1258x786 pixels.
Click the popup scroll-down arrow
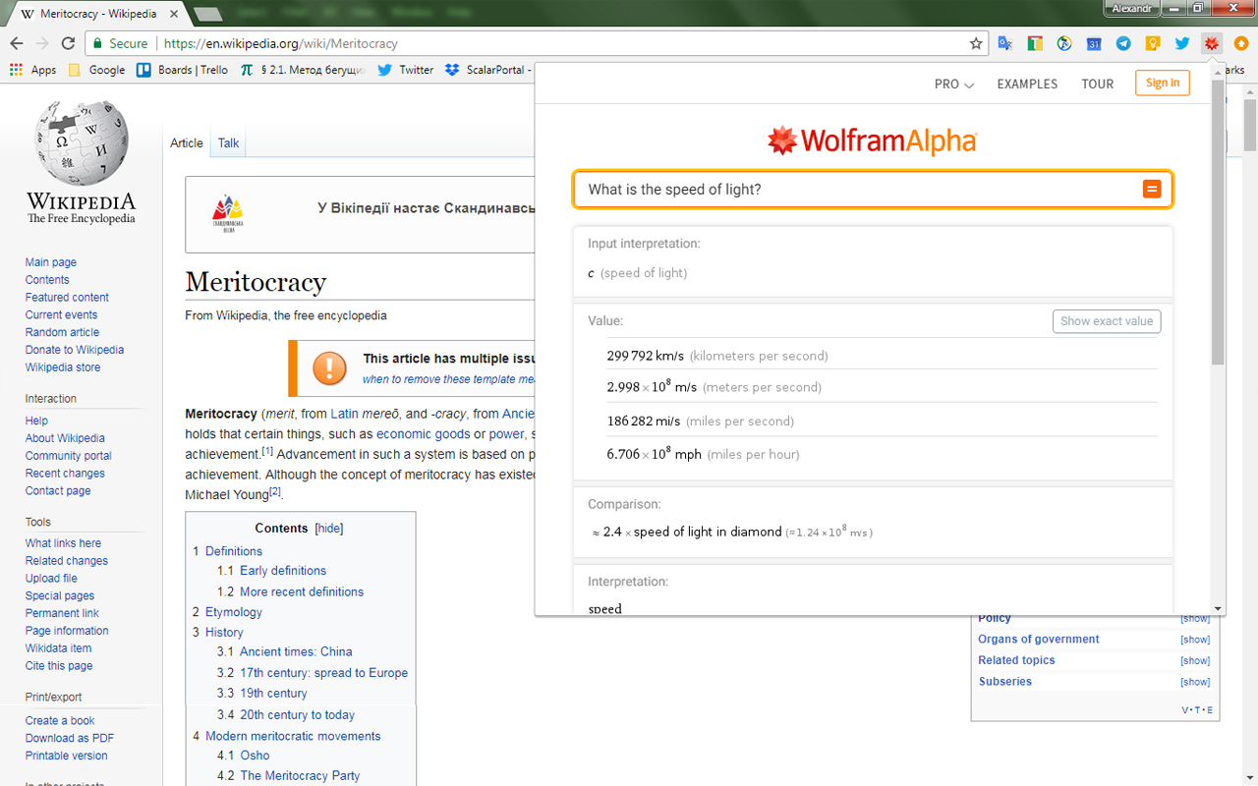1218,609
